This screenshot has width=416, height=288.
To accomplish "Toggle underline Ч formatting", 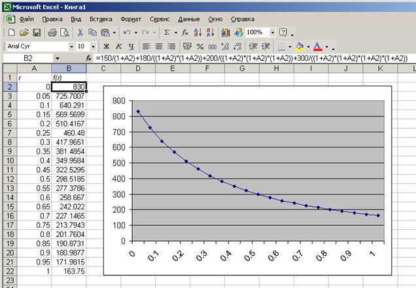I will 131,46.
